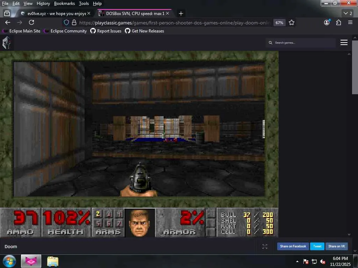Toggle fullscreen for the game
The height and width of the screenshot is (268, 358).
click(x=265, y=246)
